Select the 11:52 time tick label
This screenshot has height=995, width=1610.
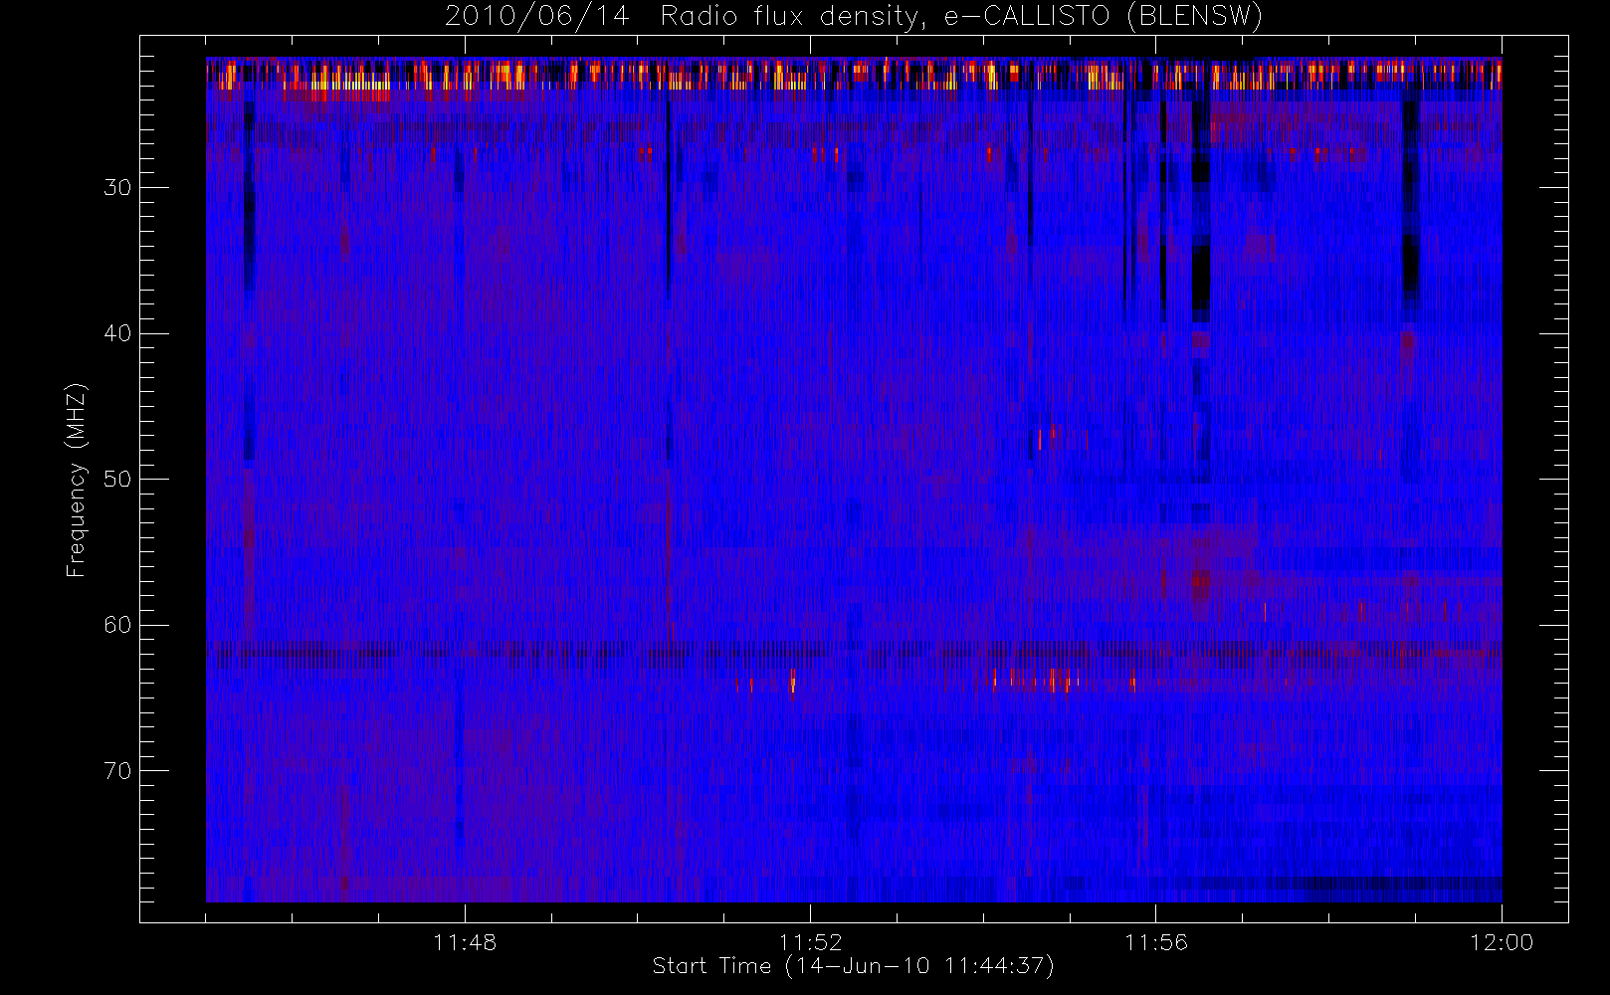coord(810,942)
